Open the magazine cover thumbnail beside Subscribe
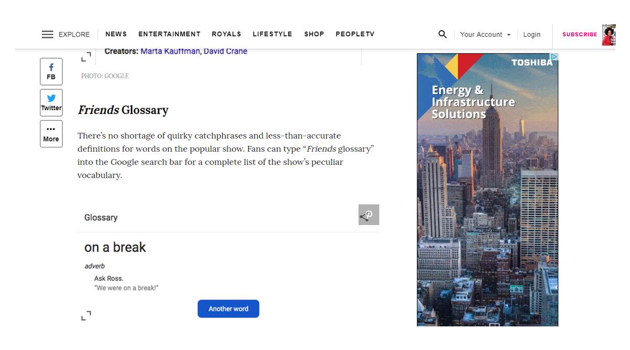630x350 pixels. coord(608,35)
